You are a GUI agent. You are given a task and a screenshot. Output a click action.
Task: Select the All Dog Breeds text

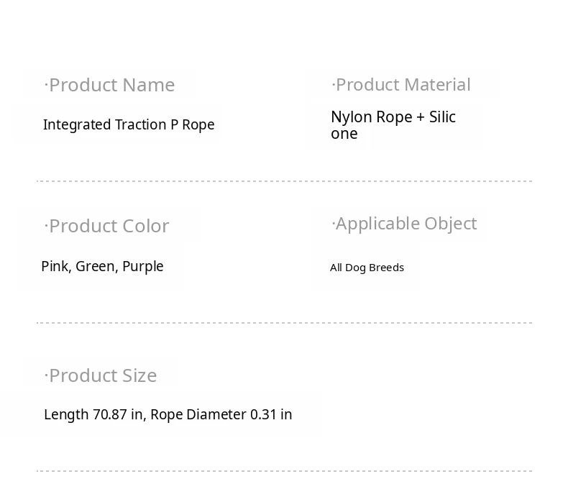[x=367, y=268]
